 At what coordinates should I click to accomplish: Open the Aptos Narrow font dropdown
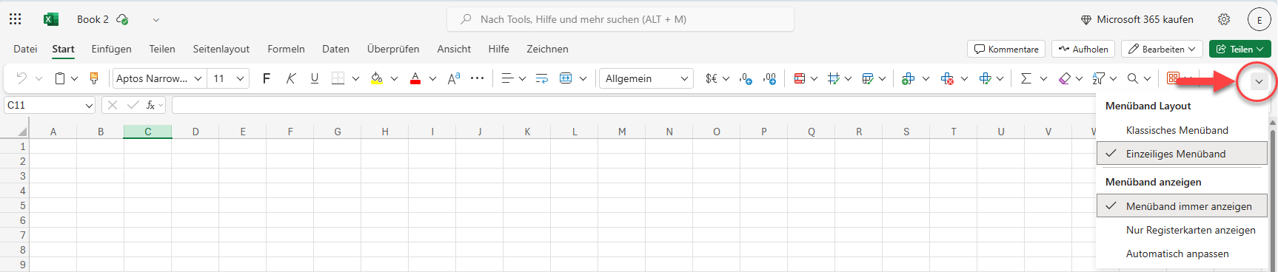click(x=158, y=78)
